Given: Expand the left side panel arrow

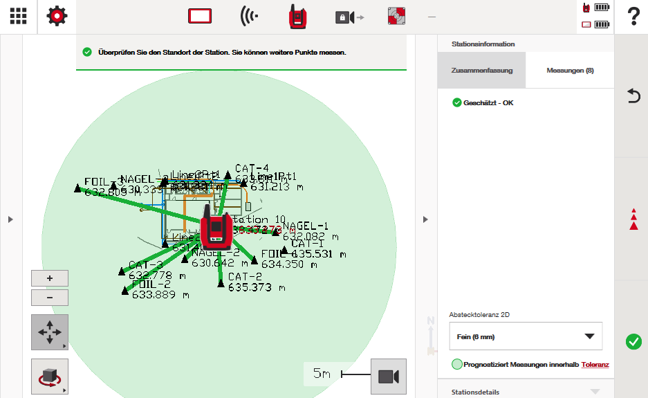Looking at the screenshot, I should tap(10, 219).
